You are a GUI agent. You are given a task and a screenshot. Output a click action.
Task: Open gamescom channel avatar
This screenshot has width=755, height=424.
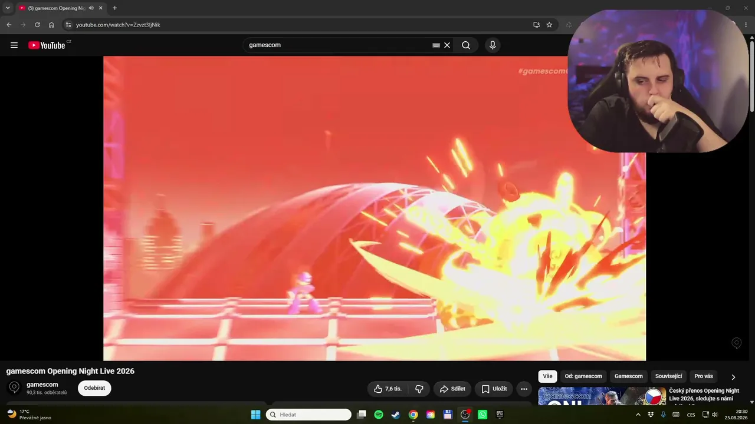tap(14, 387)
